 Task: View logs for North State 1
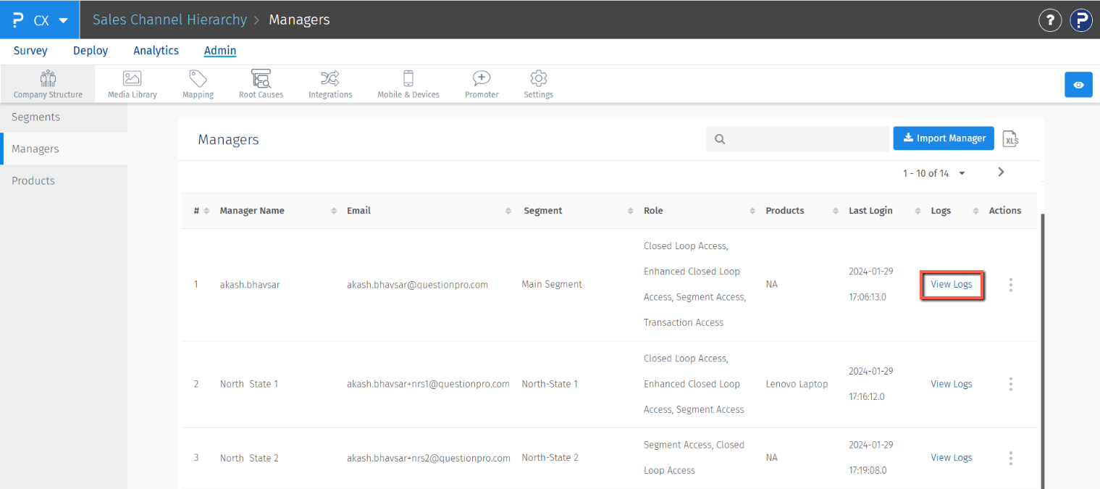point(952,384)
